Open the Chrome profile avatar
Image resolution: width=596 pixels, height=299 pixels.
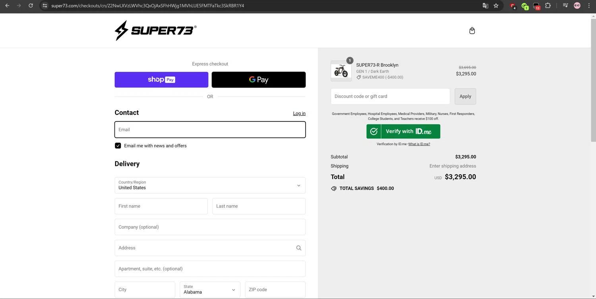click(577, 6)
